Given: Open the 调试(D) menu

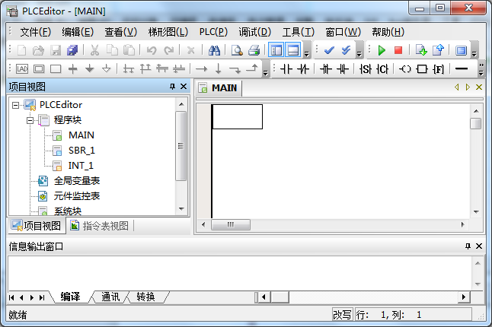Looking at the screenshot, I should (x=254, y=32).
